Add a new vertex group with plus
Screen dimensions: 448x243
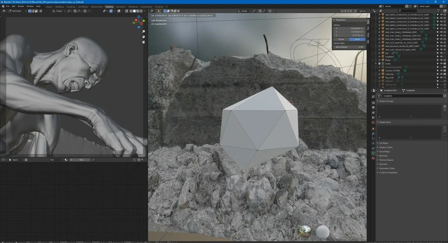[x=445, y=106]
